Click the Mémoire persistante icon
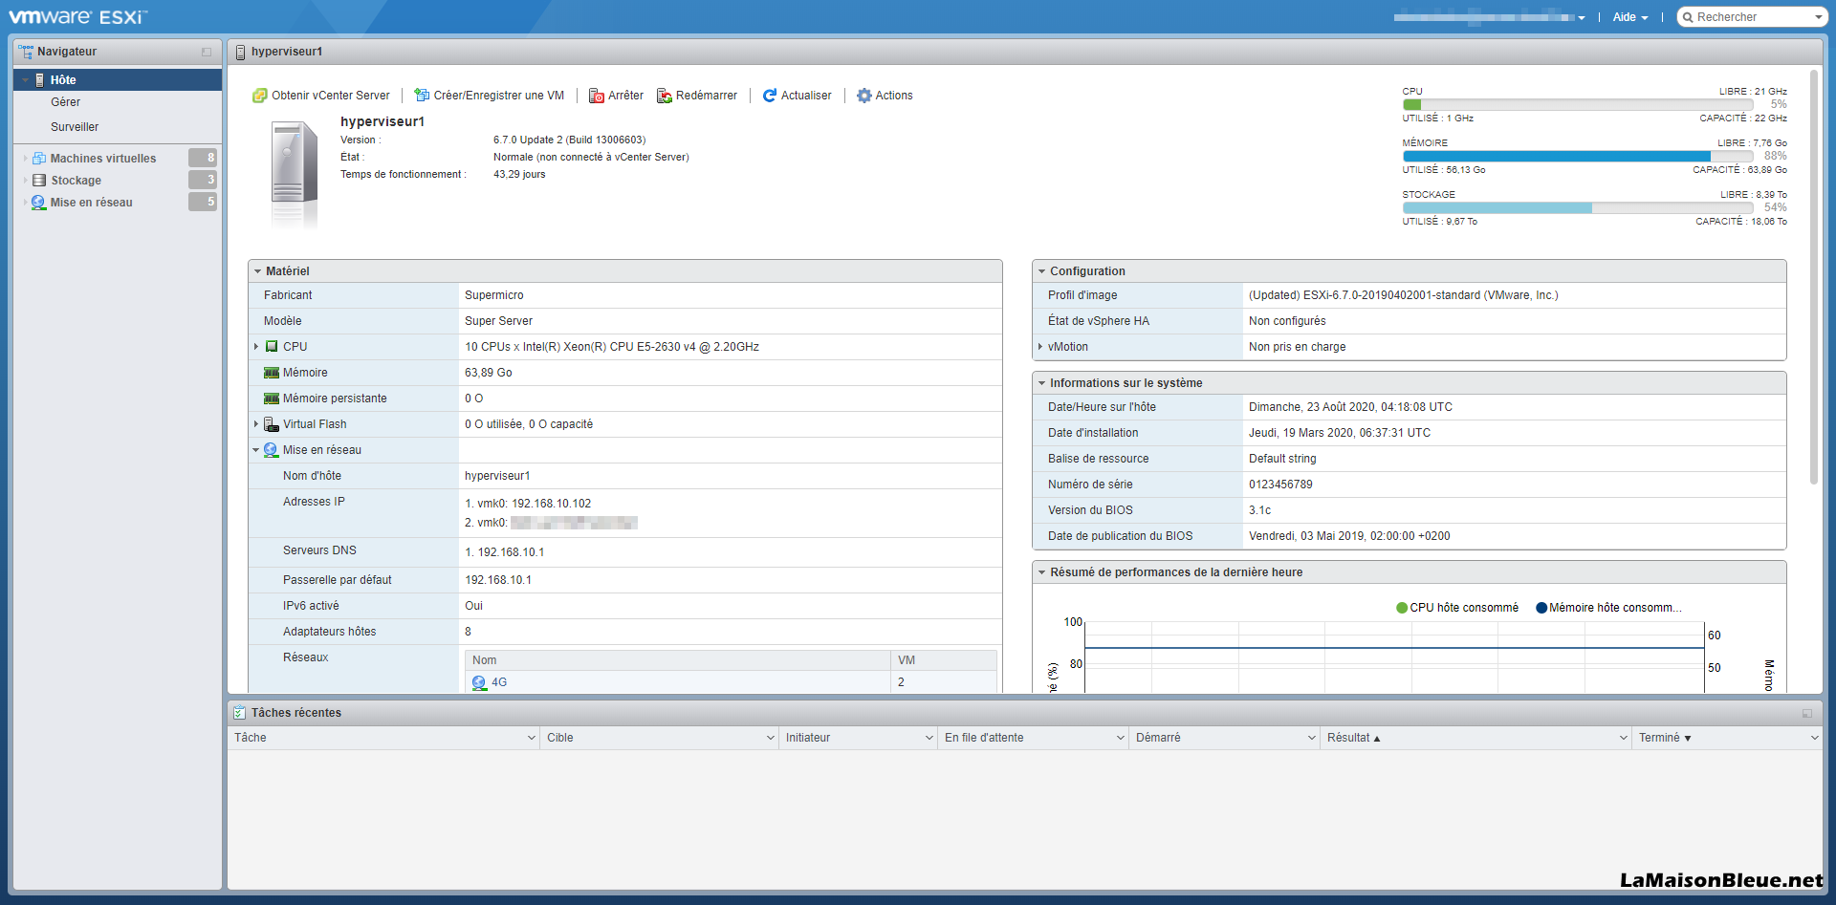The height and width of the screenshot is (905, 1836). click(272, 399)
